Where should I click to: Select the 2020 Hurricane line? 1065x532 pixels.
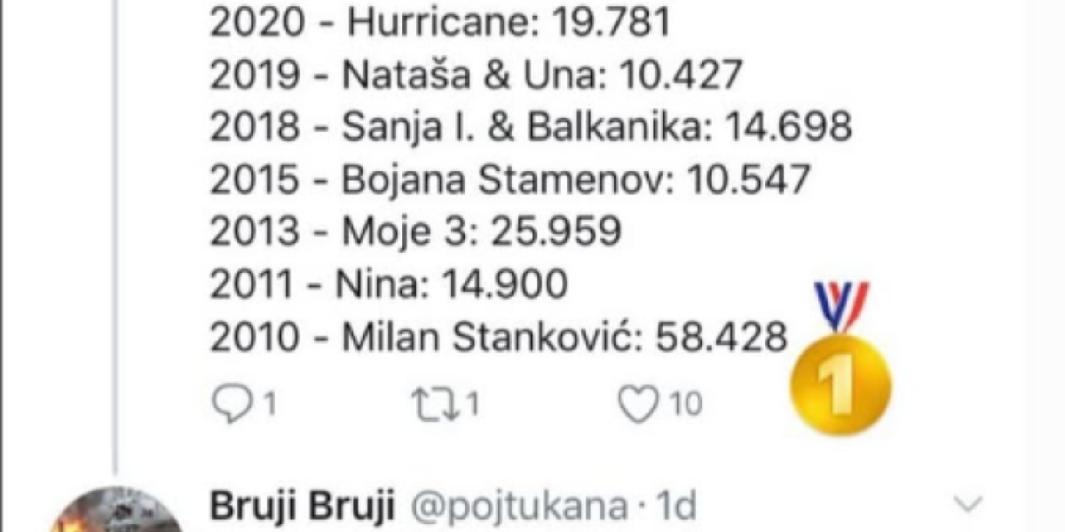(x=439, y=23)
